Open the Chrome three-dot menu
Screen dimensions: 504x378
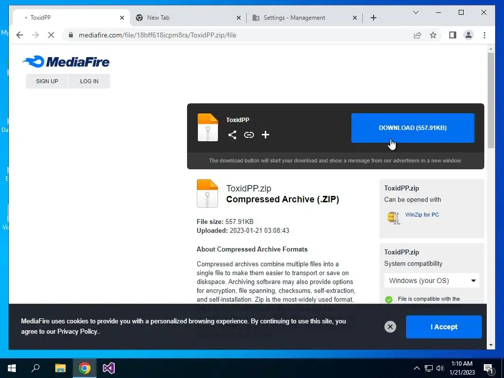coord(484,35)
